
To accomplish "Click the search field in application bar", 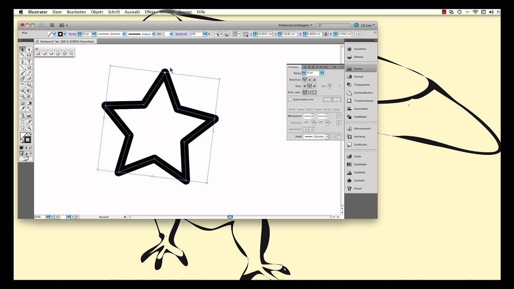I will (334, 25).
